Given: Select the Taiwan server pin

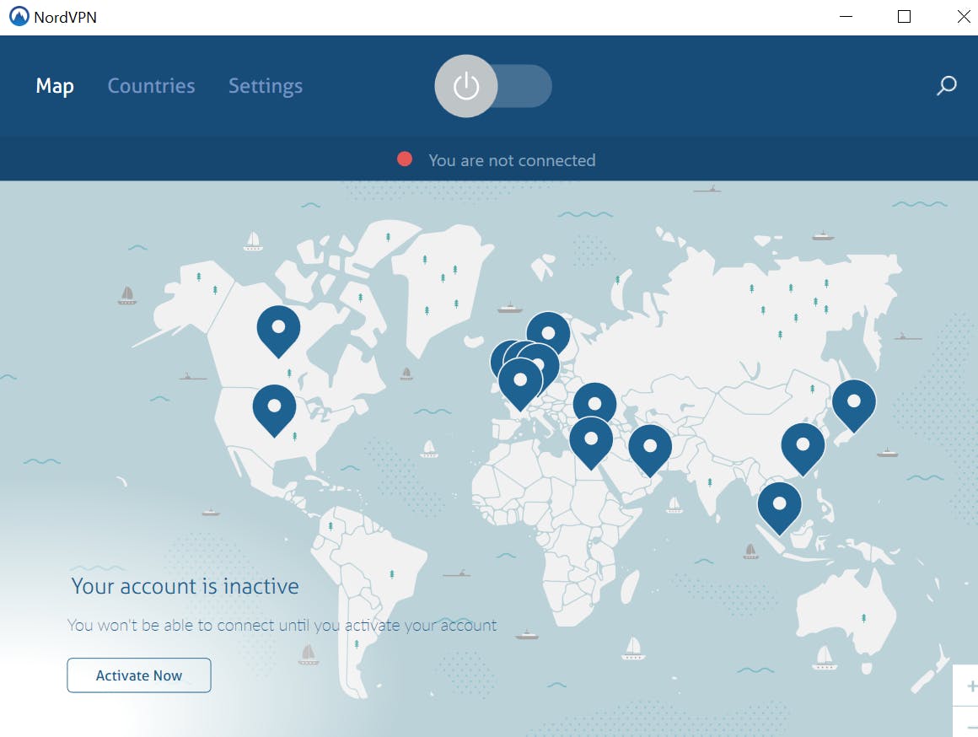Looking at the screenshot, I should 803,449.
